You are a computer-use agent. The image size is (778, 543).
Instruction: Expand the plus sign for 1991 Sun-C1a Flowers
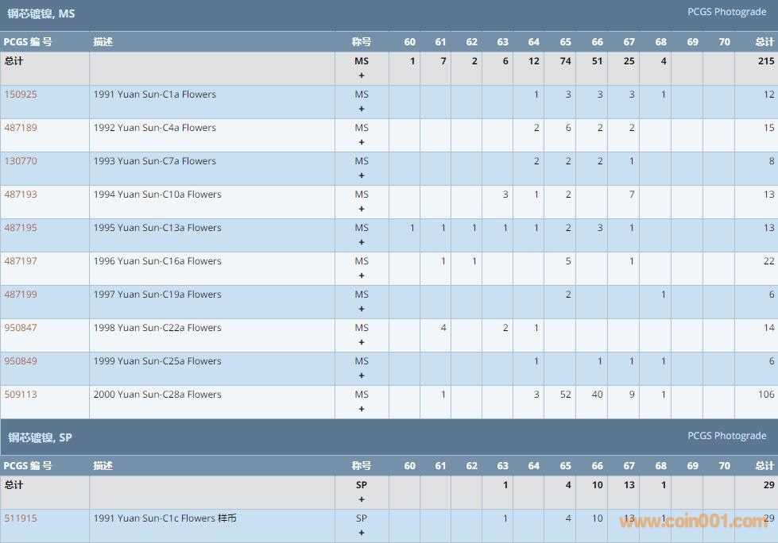coord(362,110)
